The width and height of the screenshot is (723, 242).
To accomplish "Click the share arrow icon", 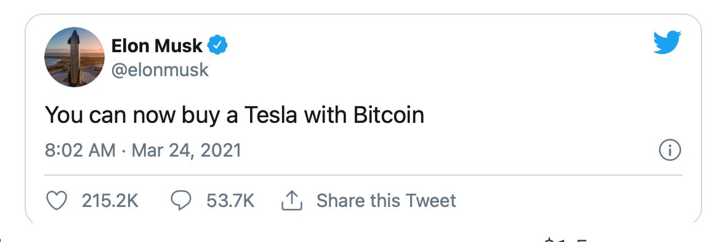I will (x=291, y=201).
